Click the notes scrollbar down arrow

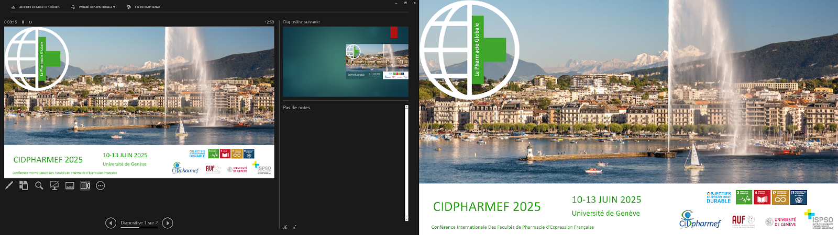tap(406, 219)
